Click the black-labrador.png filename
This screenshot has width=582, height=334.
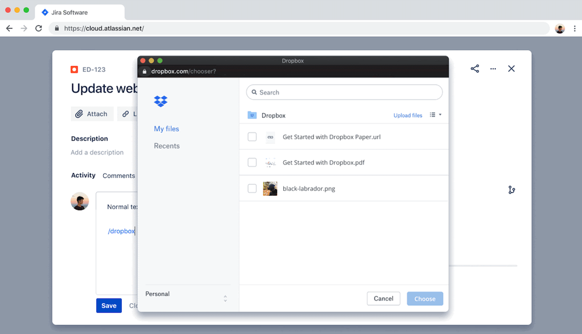(309, 188)
